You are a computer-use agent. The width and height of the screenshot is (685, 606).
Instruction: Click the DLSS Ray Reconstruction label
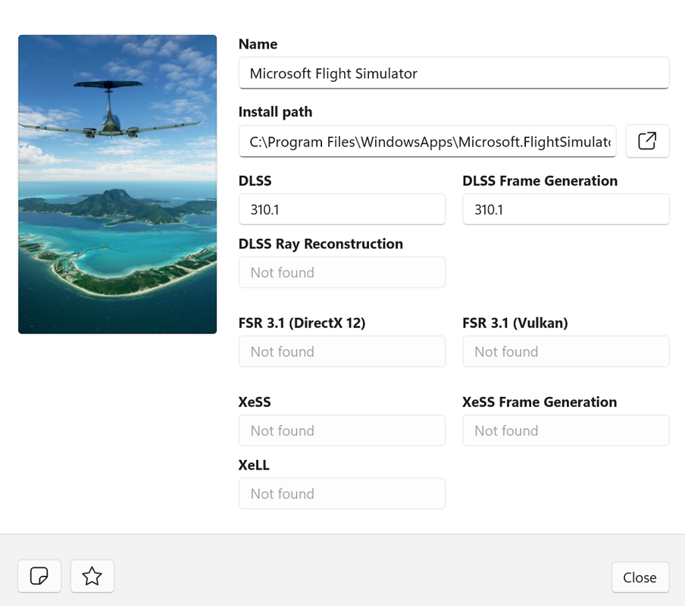click(321, 244)
